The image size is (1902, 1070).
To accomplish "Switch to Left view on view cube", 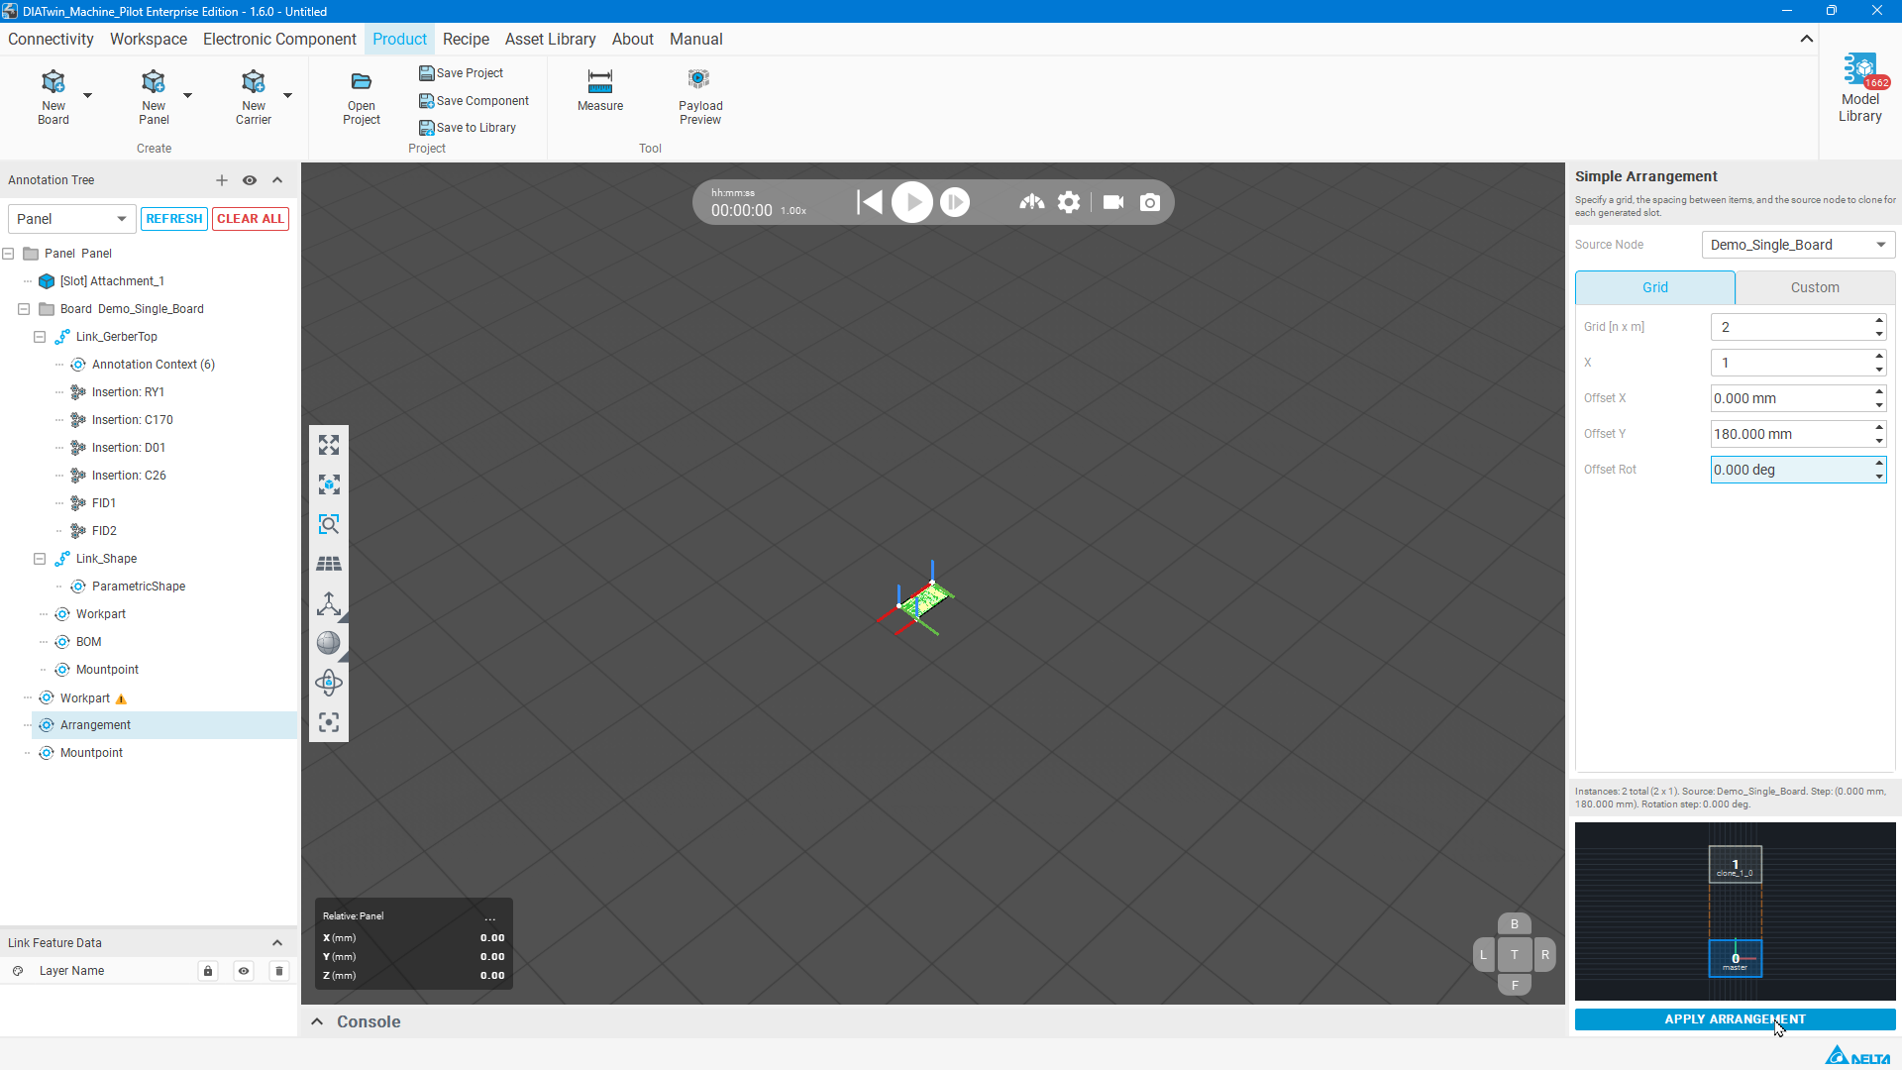I will pyautogui.click(x=1483, y=955).
